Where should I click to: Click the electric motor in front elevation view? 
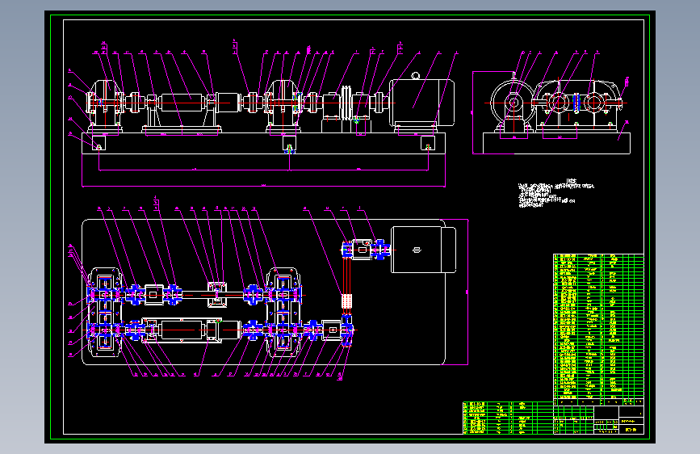422,103
